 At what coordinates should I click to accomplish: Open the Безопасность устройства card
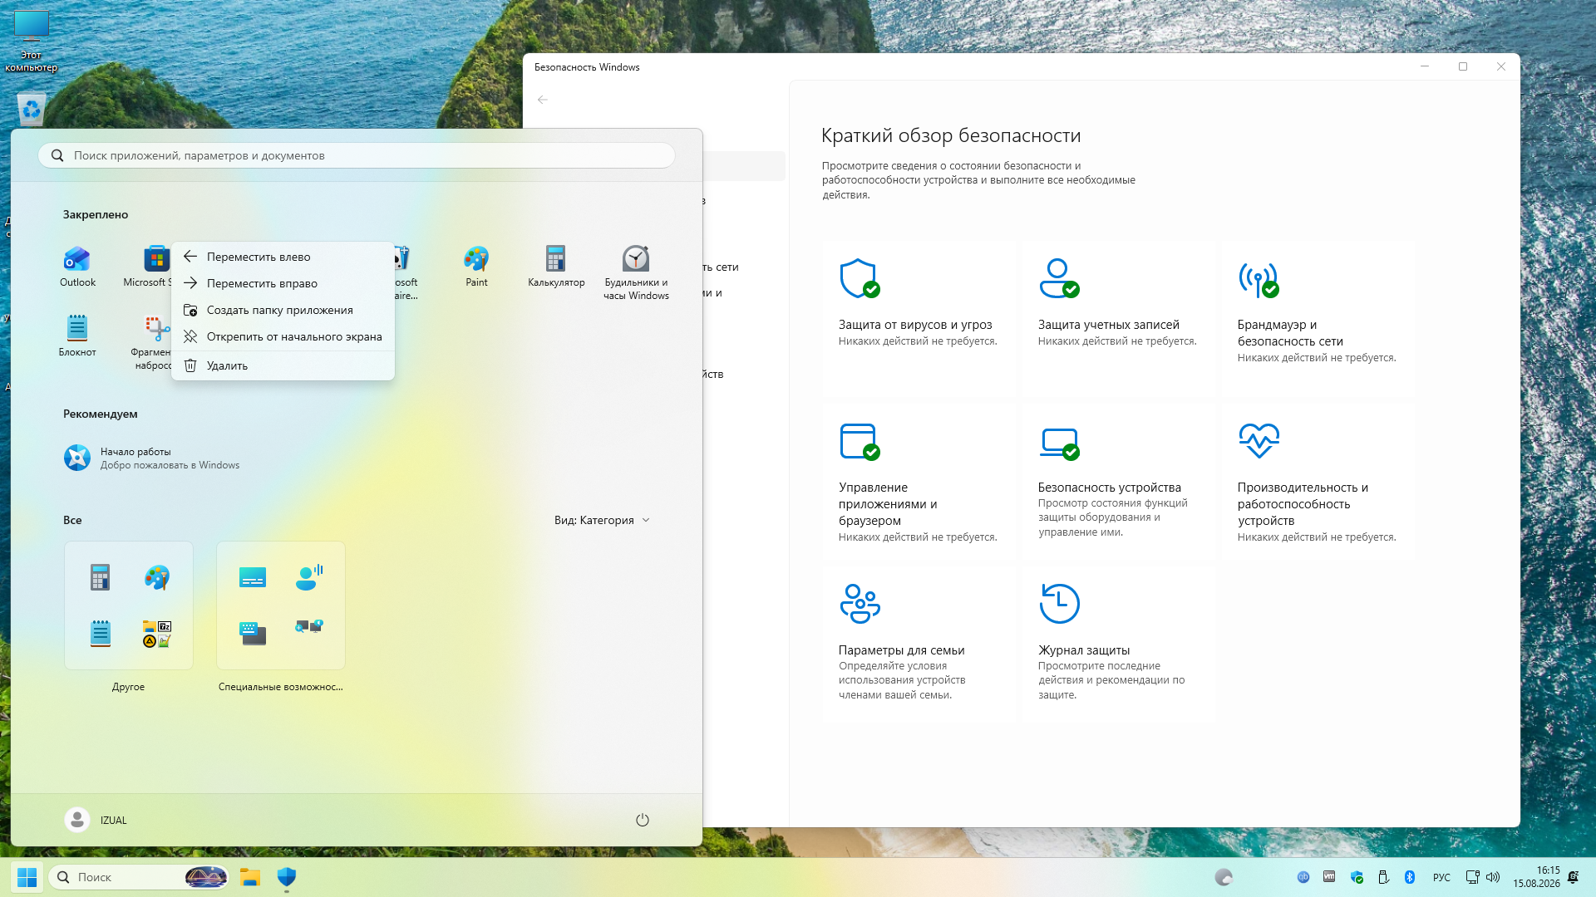(x=1119, y=482)
